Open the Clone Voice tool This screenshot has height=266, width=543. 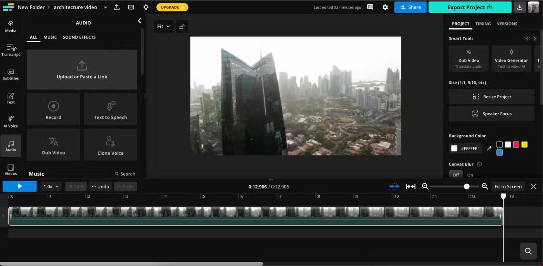(x=110, y=145)
